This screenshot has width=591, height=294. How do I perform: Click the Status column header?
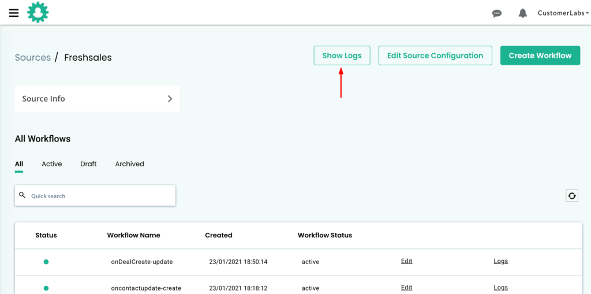click(x=46, y=235)
